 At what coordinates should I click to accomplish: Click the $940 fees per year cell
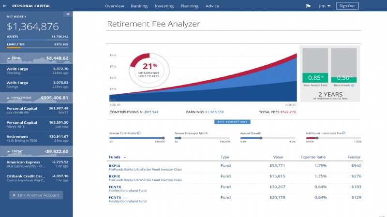357,166
